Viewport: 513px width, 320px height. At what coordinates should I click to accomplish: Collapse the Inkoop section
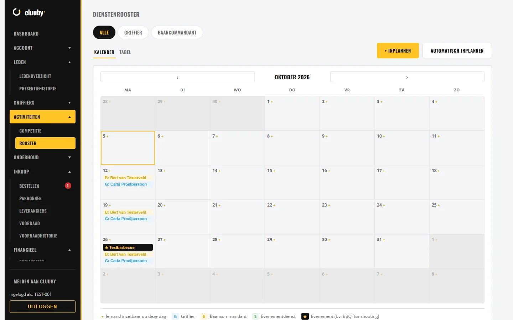42,172
